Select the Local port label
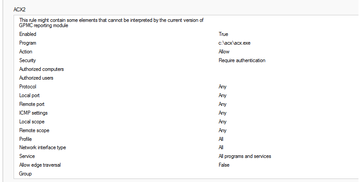Screen dimensions: 362x182 point(30,95)
